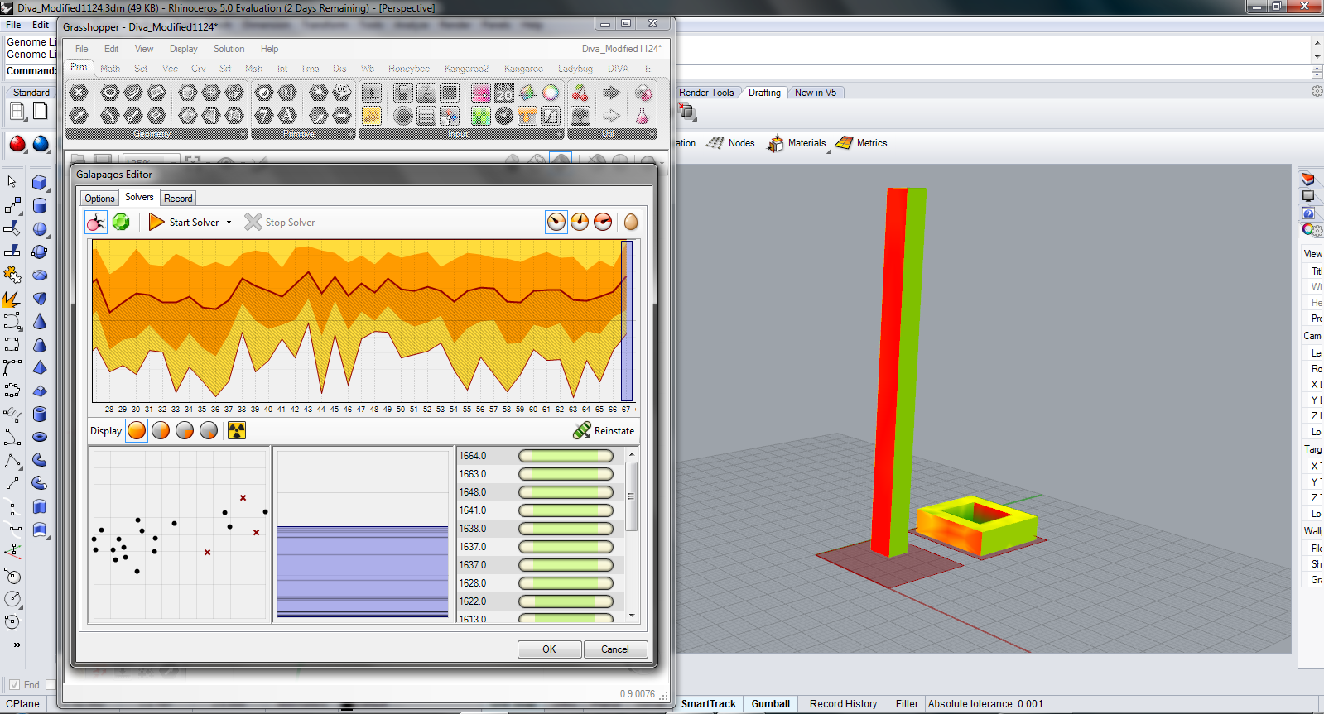Select genome slider for fitness 1663.0
Screen dimensions: 1324x714
pos(566,474)
